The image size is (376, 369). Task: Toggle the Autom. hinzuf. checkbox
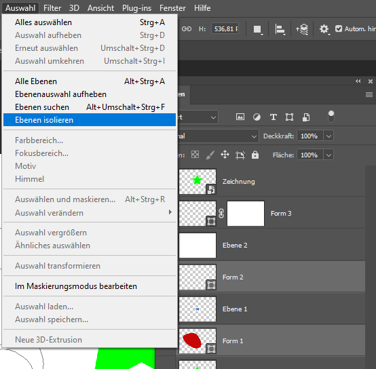coord(339,28)
